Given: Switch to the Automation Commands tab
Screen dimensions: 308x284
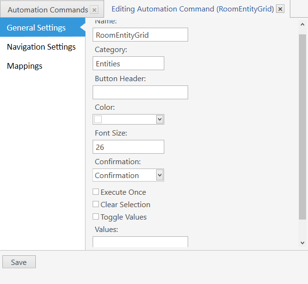Looking at the screenshot, I should (48, 10).
